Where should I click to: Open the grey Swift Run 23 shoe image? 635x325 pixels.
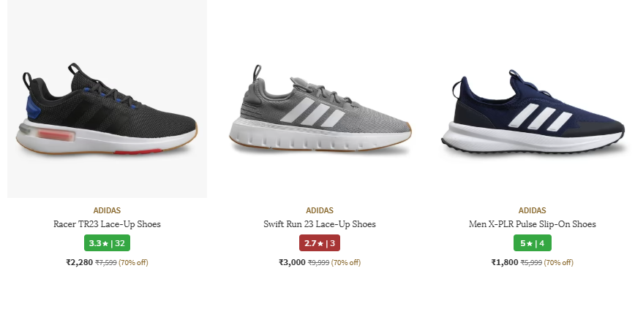point(320,99)
